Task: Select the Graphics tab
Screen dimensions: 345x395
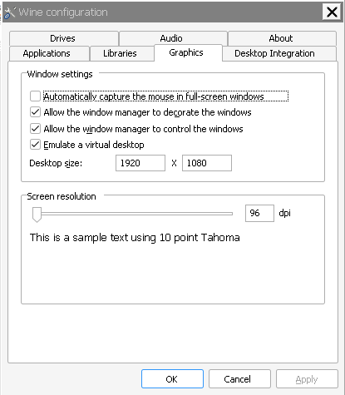Action: [188, 52]
